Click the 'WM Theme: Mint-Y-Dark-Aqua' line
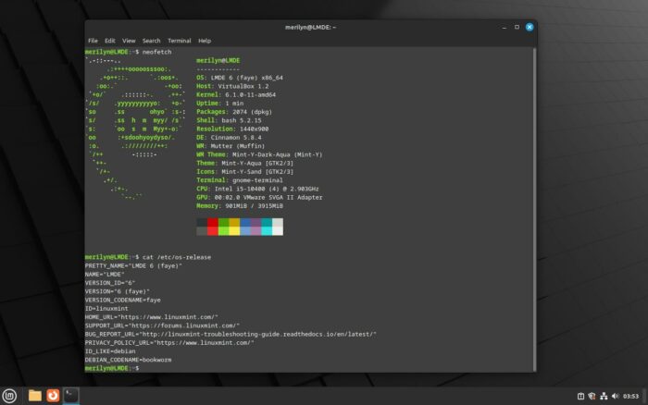 pyautogui.click(x=259, y=154)
